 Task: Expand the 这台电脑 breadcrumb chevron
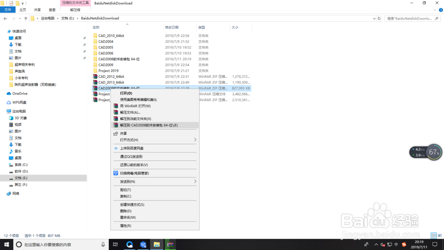(58, 18)
